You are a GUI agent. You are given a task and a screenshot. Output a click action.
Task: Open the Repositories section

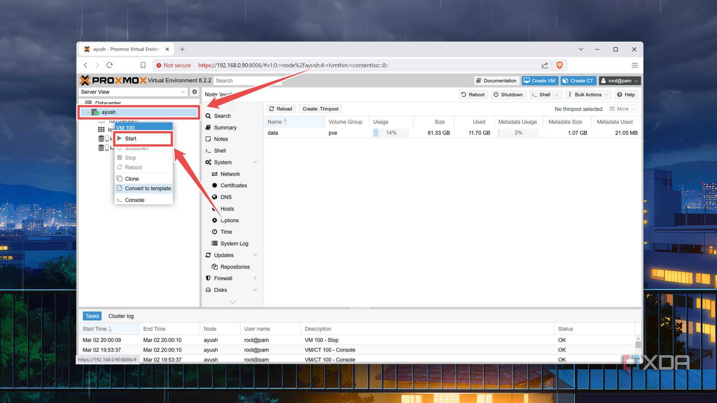pyautogui.click(x=235, y=267)
